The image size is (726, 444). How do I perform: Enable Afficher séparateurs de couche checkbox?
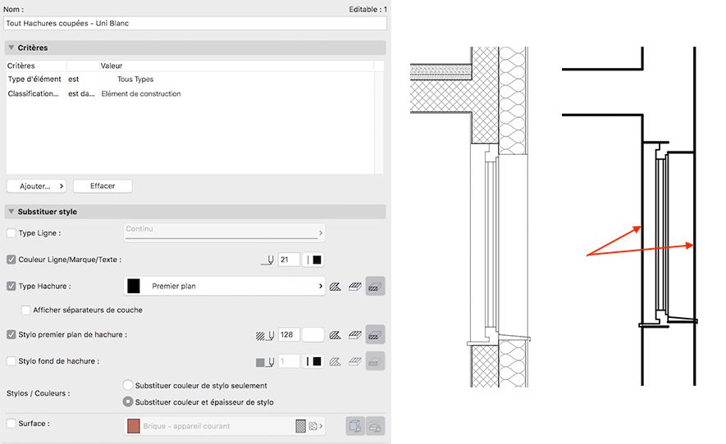click(x=26, y=310)
